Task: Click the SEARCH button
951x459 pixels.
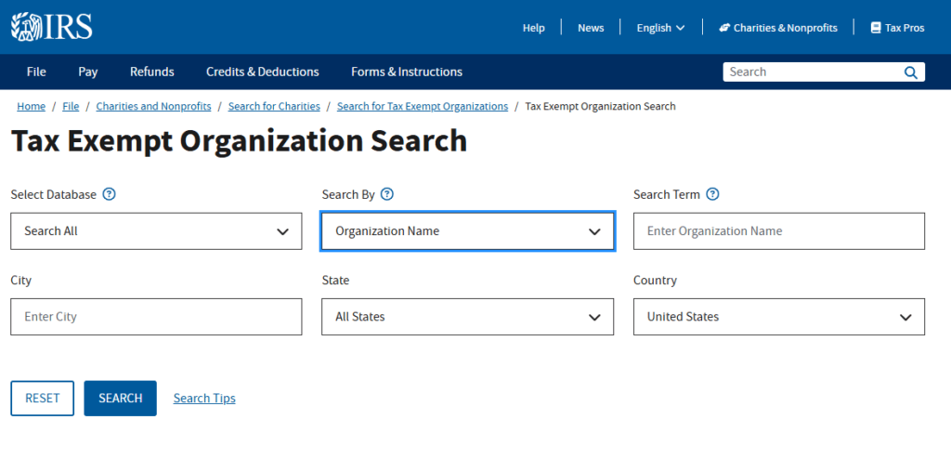Action: point(120,399)
